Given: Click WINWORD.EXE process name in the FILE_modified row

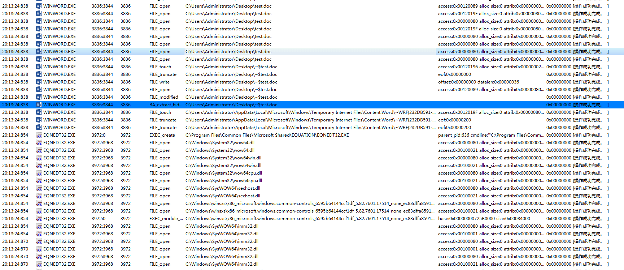Looking at the screenshot, I should [x=60, y=97].
